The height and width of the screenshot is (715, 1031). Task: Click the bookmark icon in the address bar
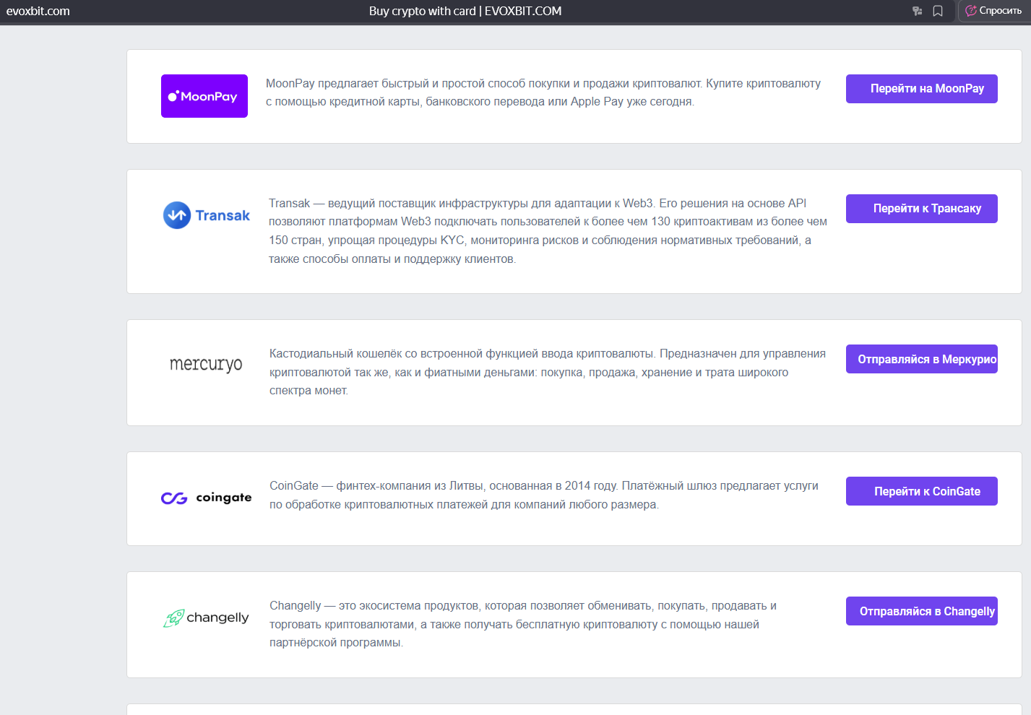pos(938,11)
